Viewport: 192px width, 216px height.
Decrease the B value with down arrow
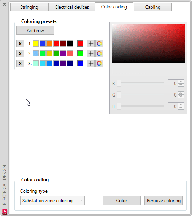point(181,108)
